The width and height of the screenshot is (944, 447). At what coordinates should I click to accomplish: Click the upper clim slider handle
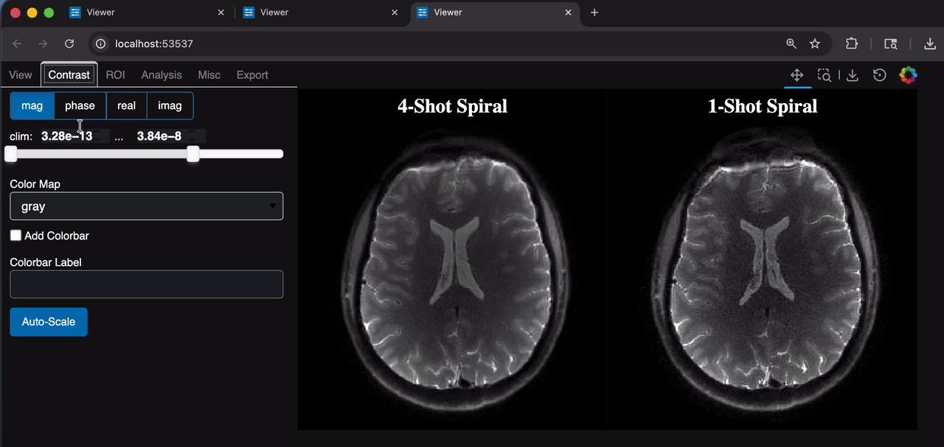pyautogui.click(x=193, y=154)
